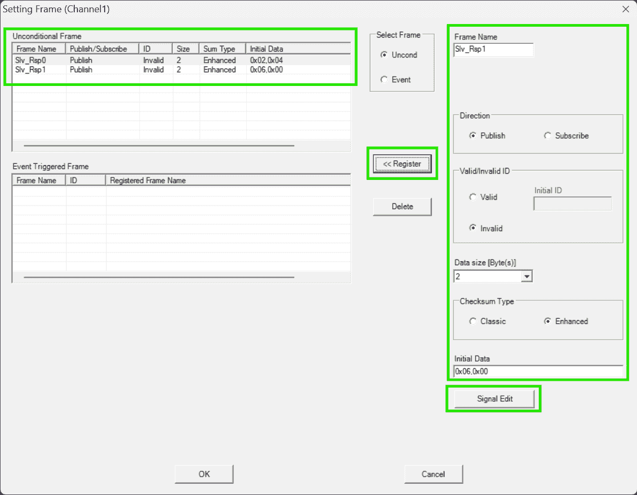Set ID to Valid
637x495 pixels.
473,197
